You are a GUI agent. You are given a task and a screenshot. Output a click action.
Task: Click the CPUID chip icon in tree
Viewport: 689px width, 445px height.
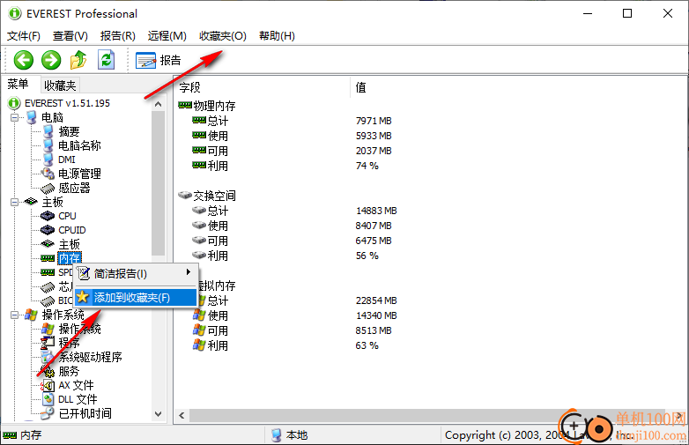pos(48,230)
